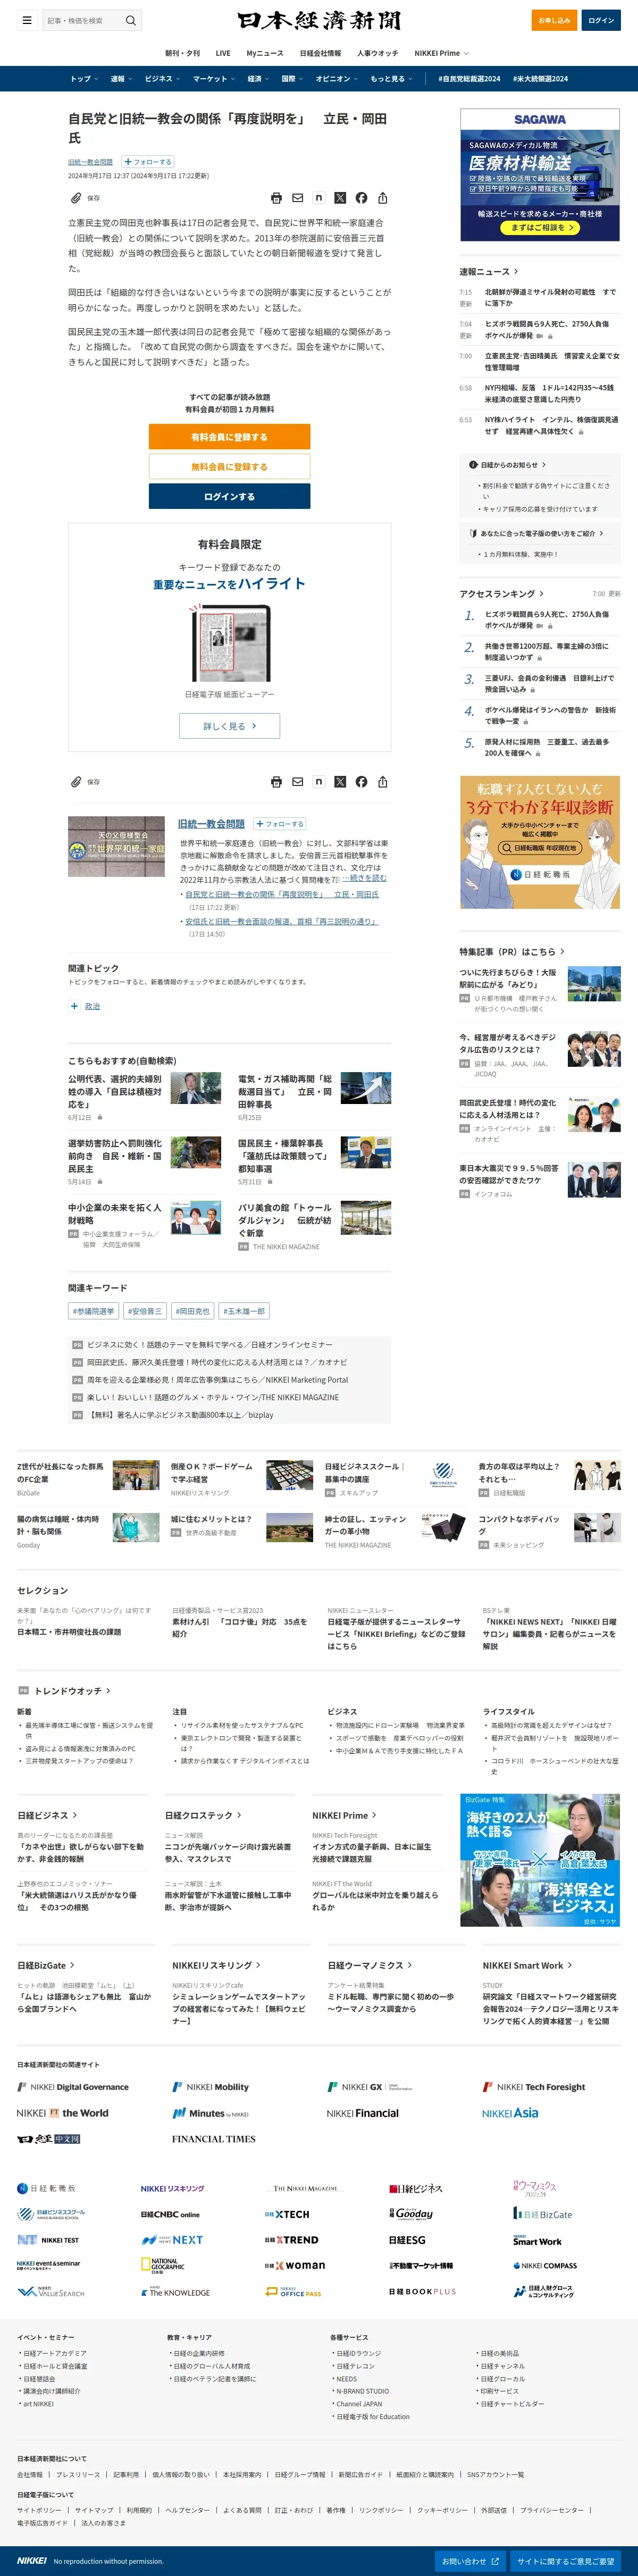This screenshot has height=2576, width=638.
Task: Click the bottom Facebook share icon
Action: point(361,782)
